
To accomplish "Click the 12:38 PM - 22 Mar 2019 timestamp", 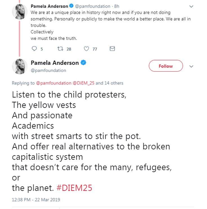I will click(x=36, y=200).
